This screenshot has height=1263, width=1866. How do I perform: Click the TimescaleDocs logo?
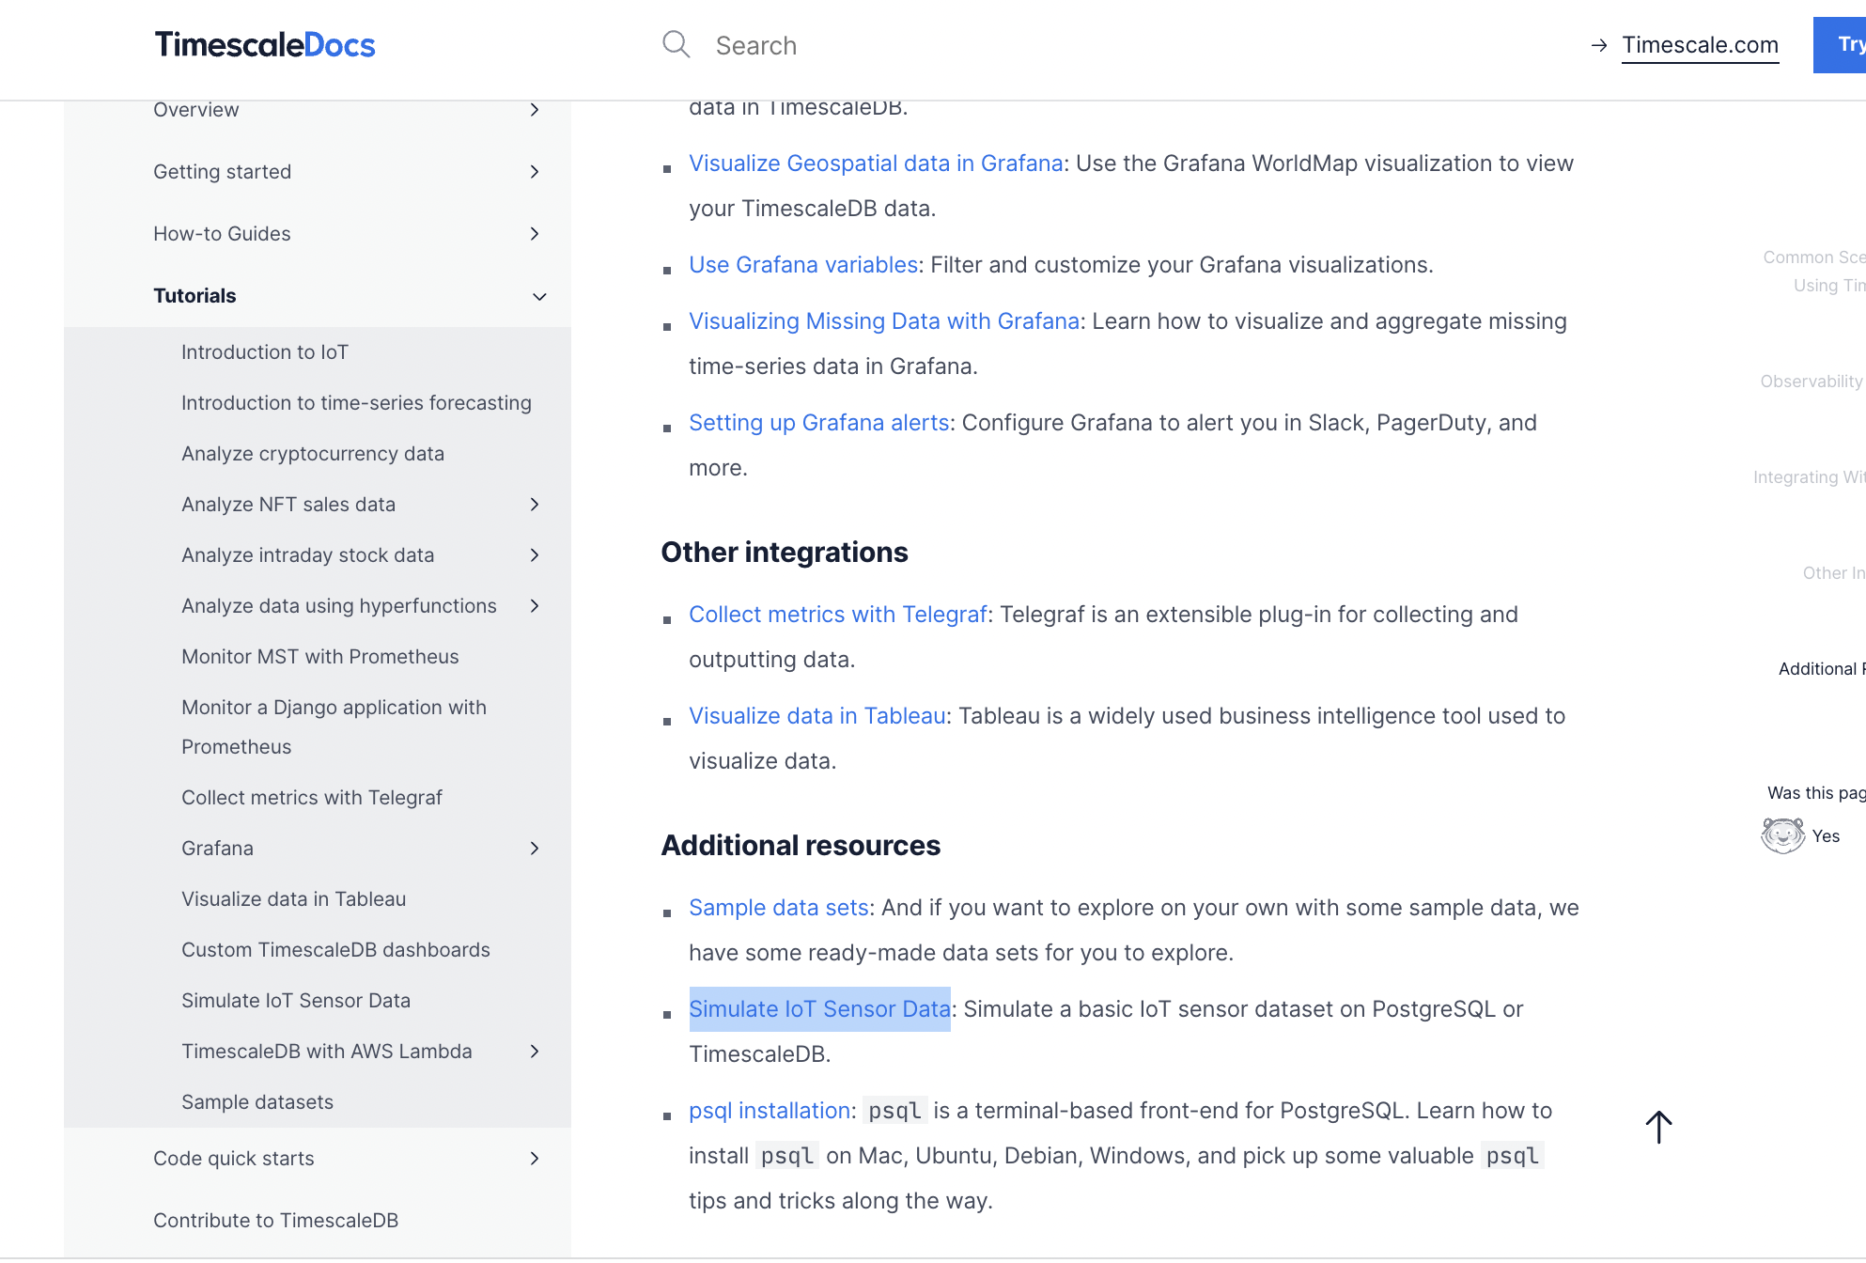coord(266,44)
